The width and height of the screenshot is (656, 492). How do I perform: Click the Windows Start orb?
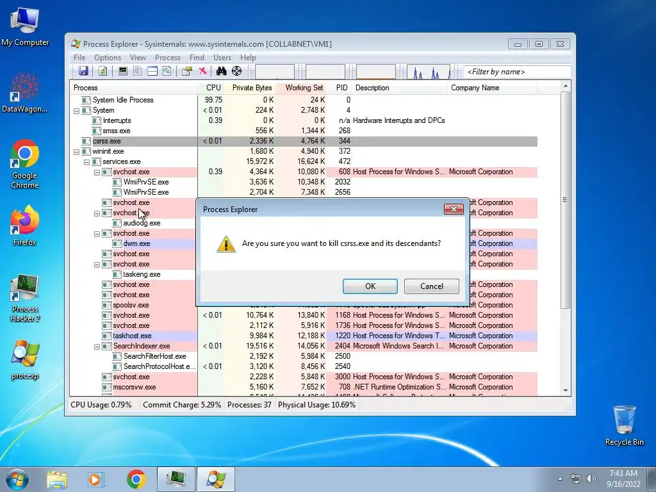[17, 479]
